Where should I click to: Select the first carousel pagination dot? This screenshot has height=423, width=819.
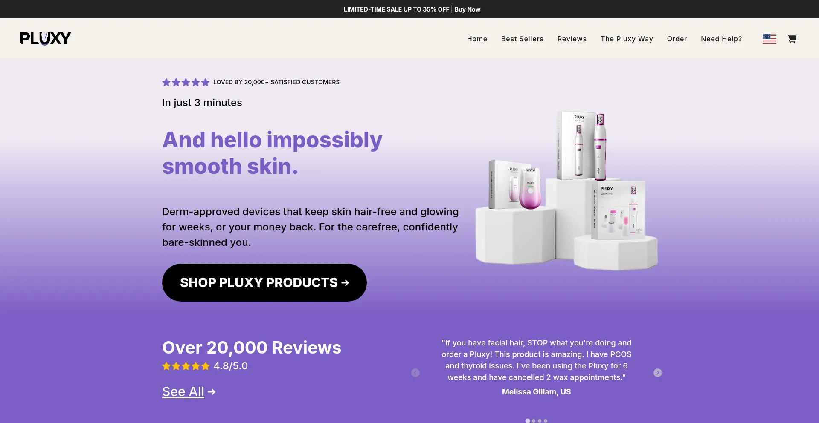528,420
